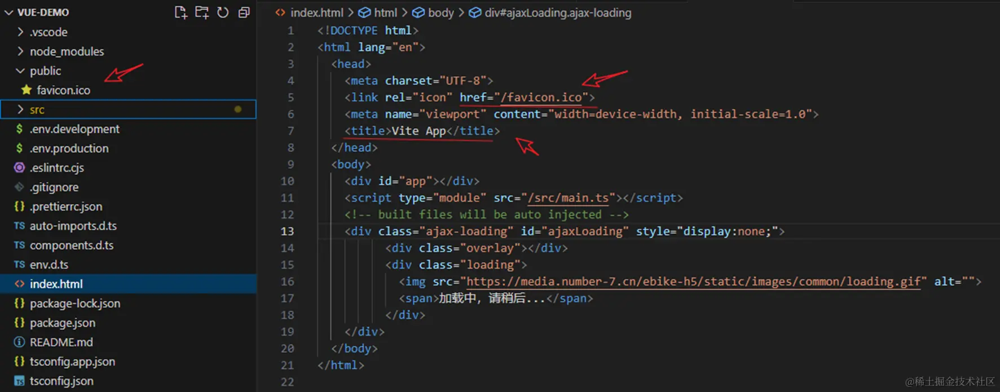This screenshot has width=1000, height=392.
Task: Click body element in breadcrumb
Action: click(440, 12)
